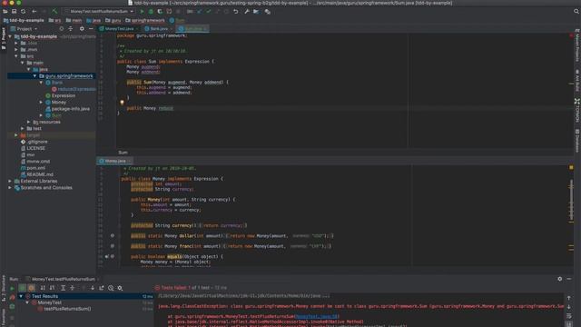Open the MoneyTest.java stack trace link
The height and width of the screenshot is (327, 581).
click(316, 317)
